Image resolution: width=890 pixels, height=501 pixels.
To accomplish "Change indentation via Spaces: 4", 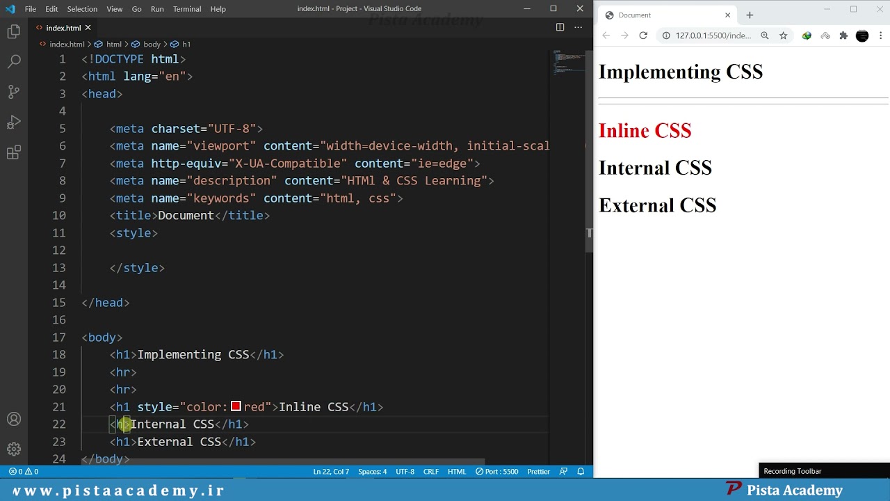I will tap(372, 472).
